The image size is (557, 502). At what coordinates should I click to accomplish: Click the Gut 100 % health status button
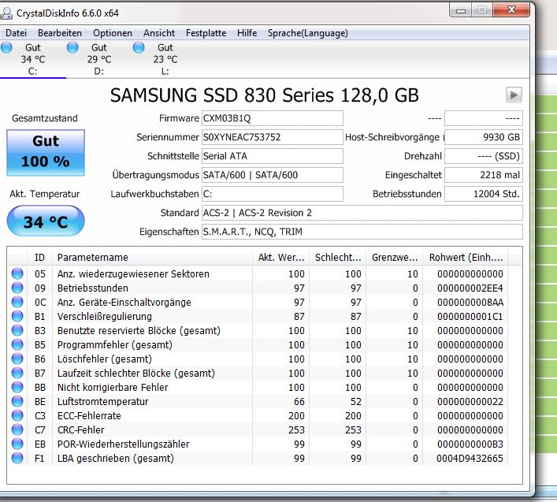[46, 152]
